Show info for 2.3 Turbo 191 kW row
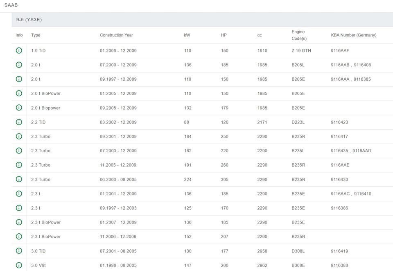Screen dimensions: 393x271 [x=19, y=165]
